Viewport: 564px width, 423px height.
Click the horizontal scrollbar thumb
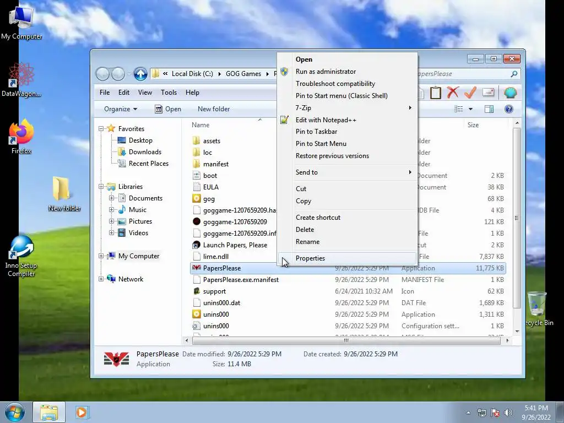[346, 340]
